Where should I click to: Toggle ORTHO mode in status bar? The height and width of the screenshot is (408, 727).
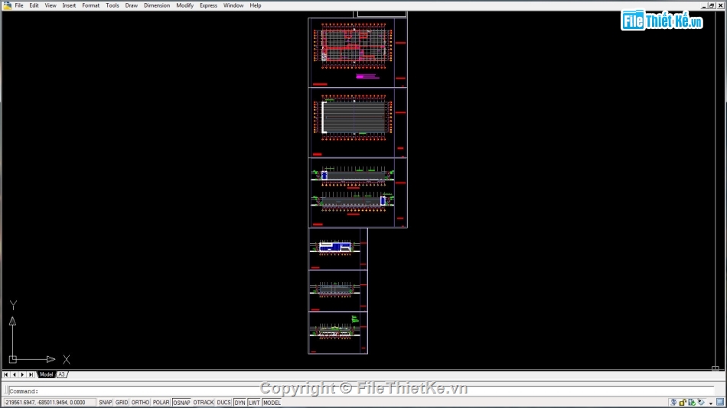(140, 403)
